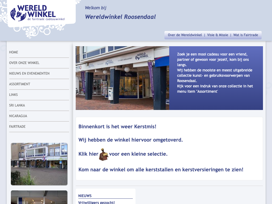The height and width of the screenshot is (204, 272).
Task: Click the Wereldwinkel Roosendaal title
Action: [120, 17]
